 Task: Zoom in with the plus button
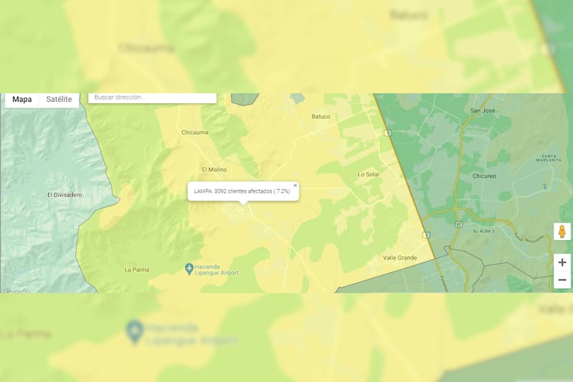point(562,262)
